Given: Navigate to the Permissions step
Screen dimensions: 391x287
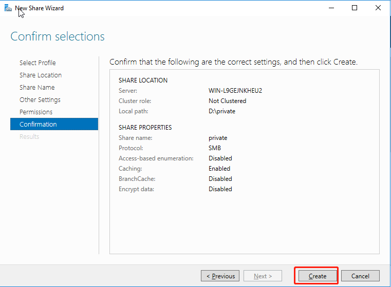Looking at the screenshot, I should click(36, 112).
